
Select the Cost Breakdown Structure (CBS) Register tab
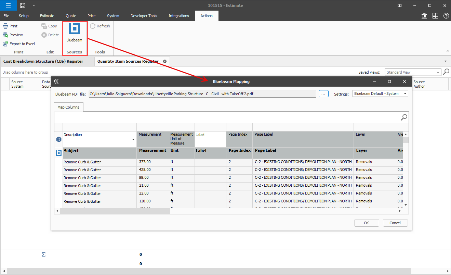click(x=43, y=61)
